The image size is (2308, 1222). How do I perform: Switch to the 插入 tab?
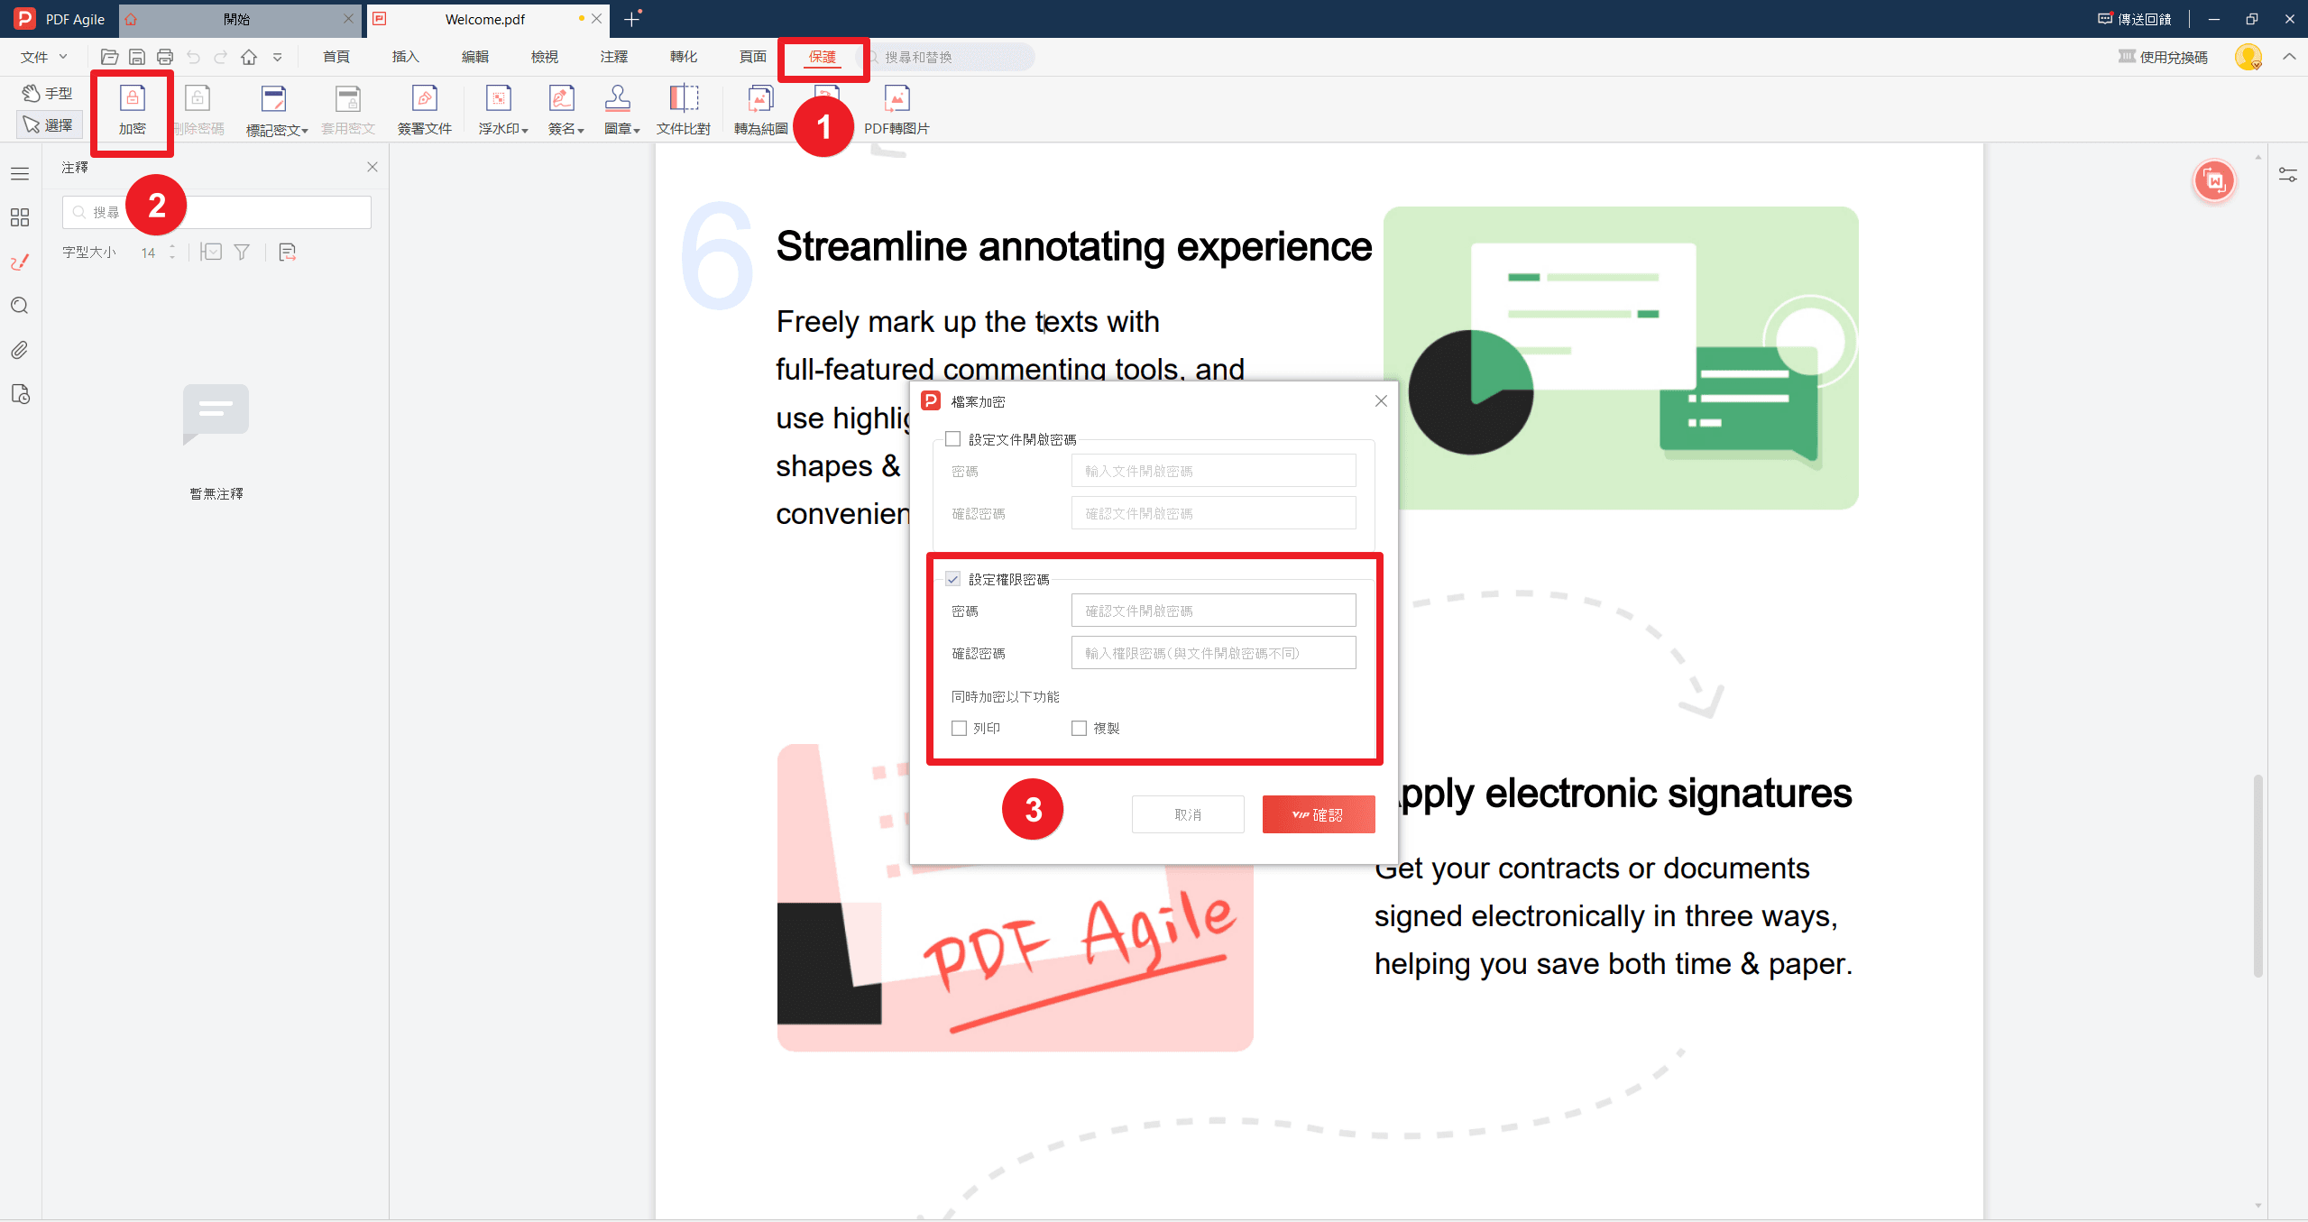click(x=406, y=57)
